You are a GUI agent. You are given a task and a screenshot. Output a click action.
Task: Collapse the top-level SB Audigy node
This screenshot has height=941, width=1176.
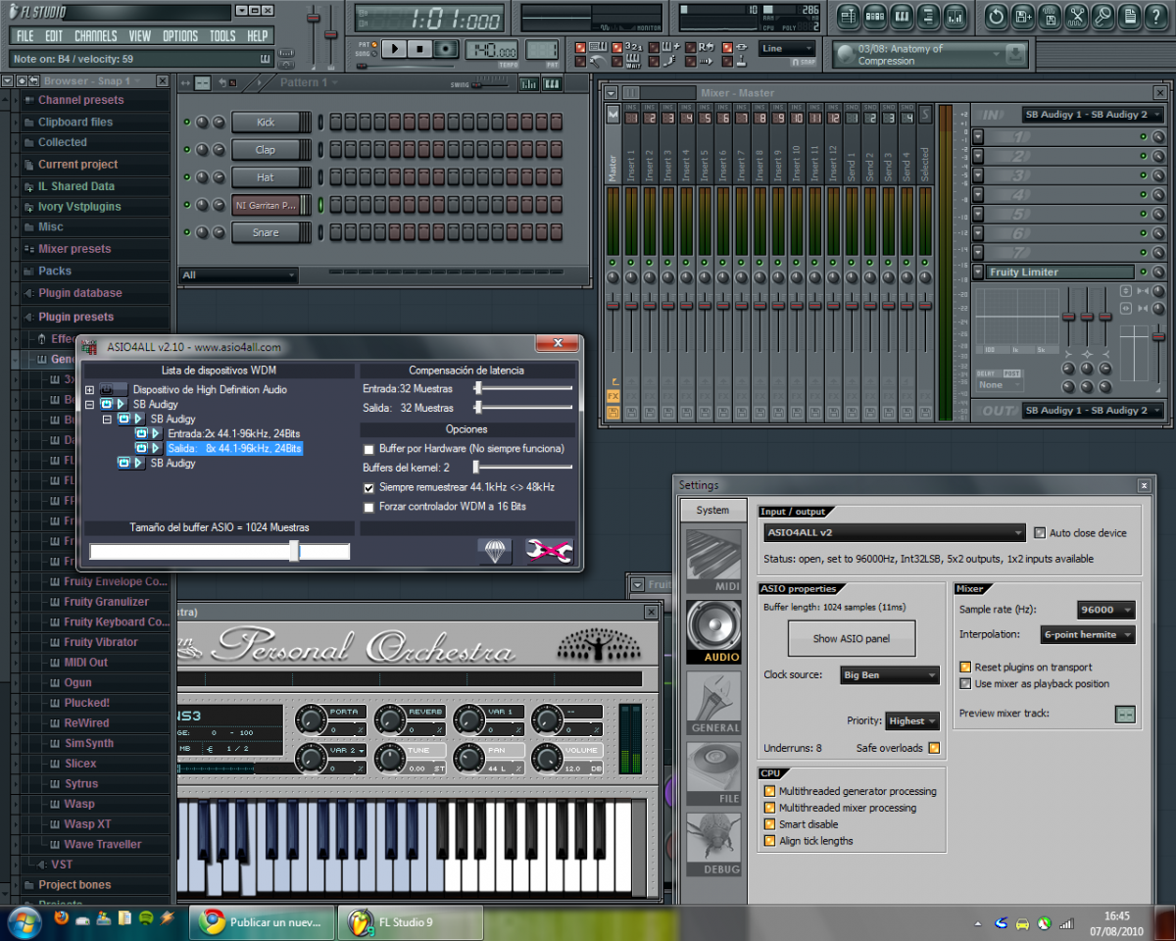(89, 404)
